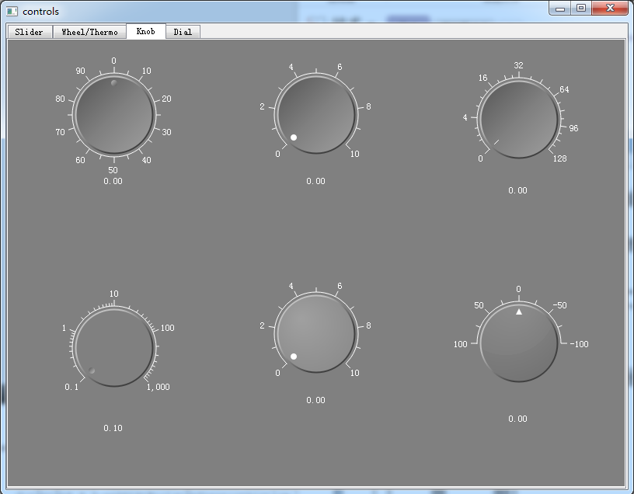Open the Wheel/Thermo tab
Viewport: 634px width, 494px height.
[x=89, y=32]
